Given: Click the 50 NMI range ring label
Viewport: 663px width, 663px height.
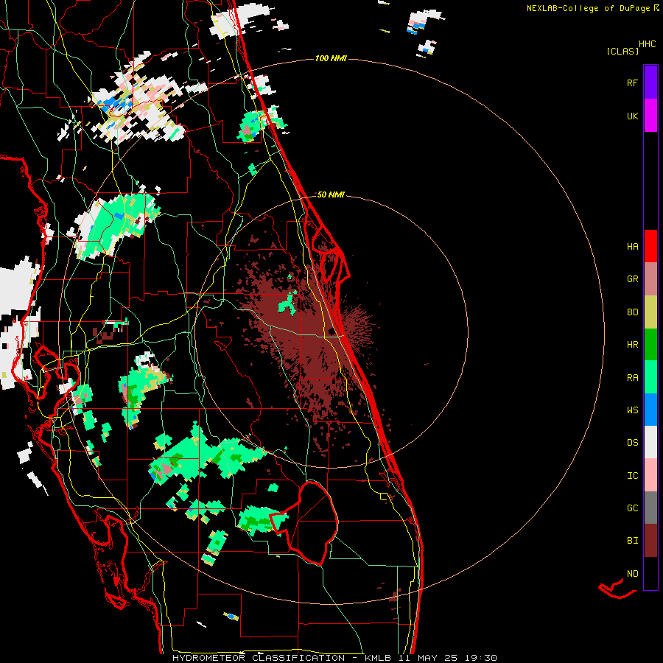Looking at the screenshot, I should click(x=331, y=194).
